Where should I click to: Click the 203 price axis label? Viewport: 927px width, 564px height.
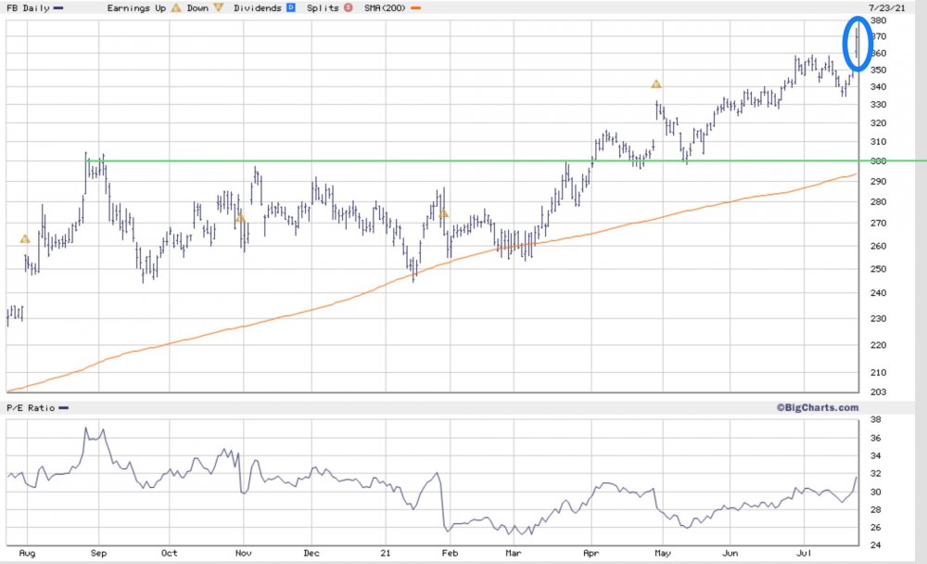(x=879, y=391)
